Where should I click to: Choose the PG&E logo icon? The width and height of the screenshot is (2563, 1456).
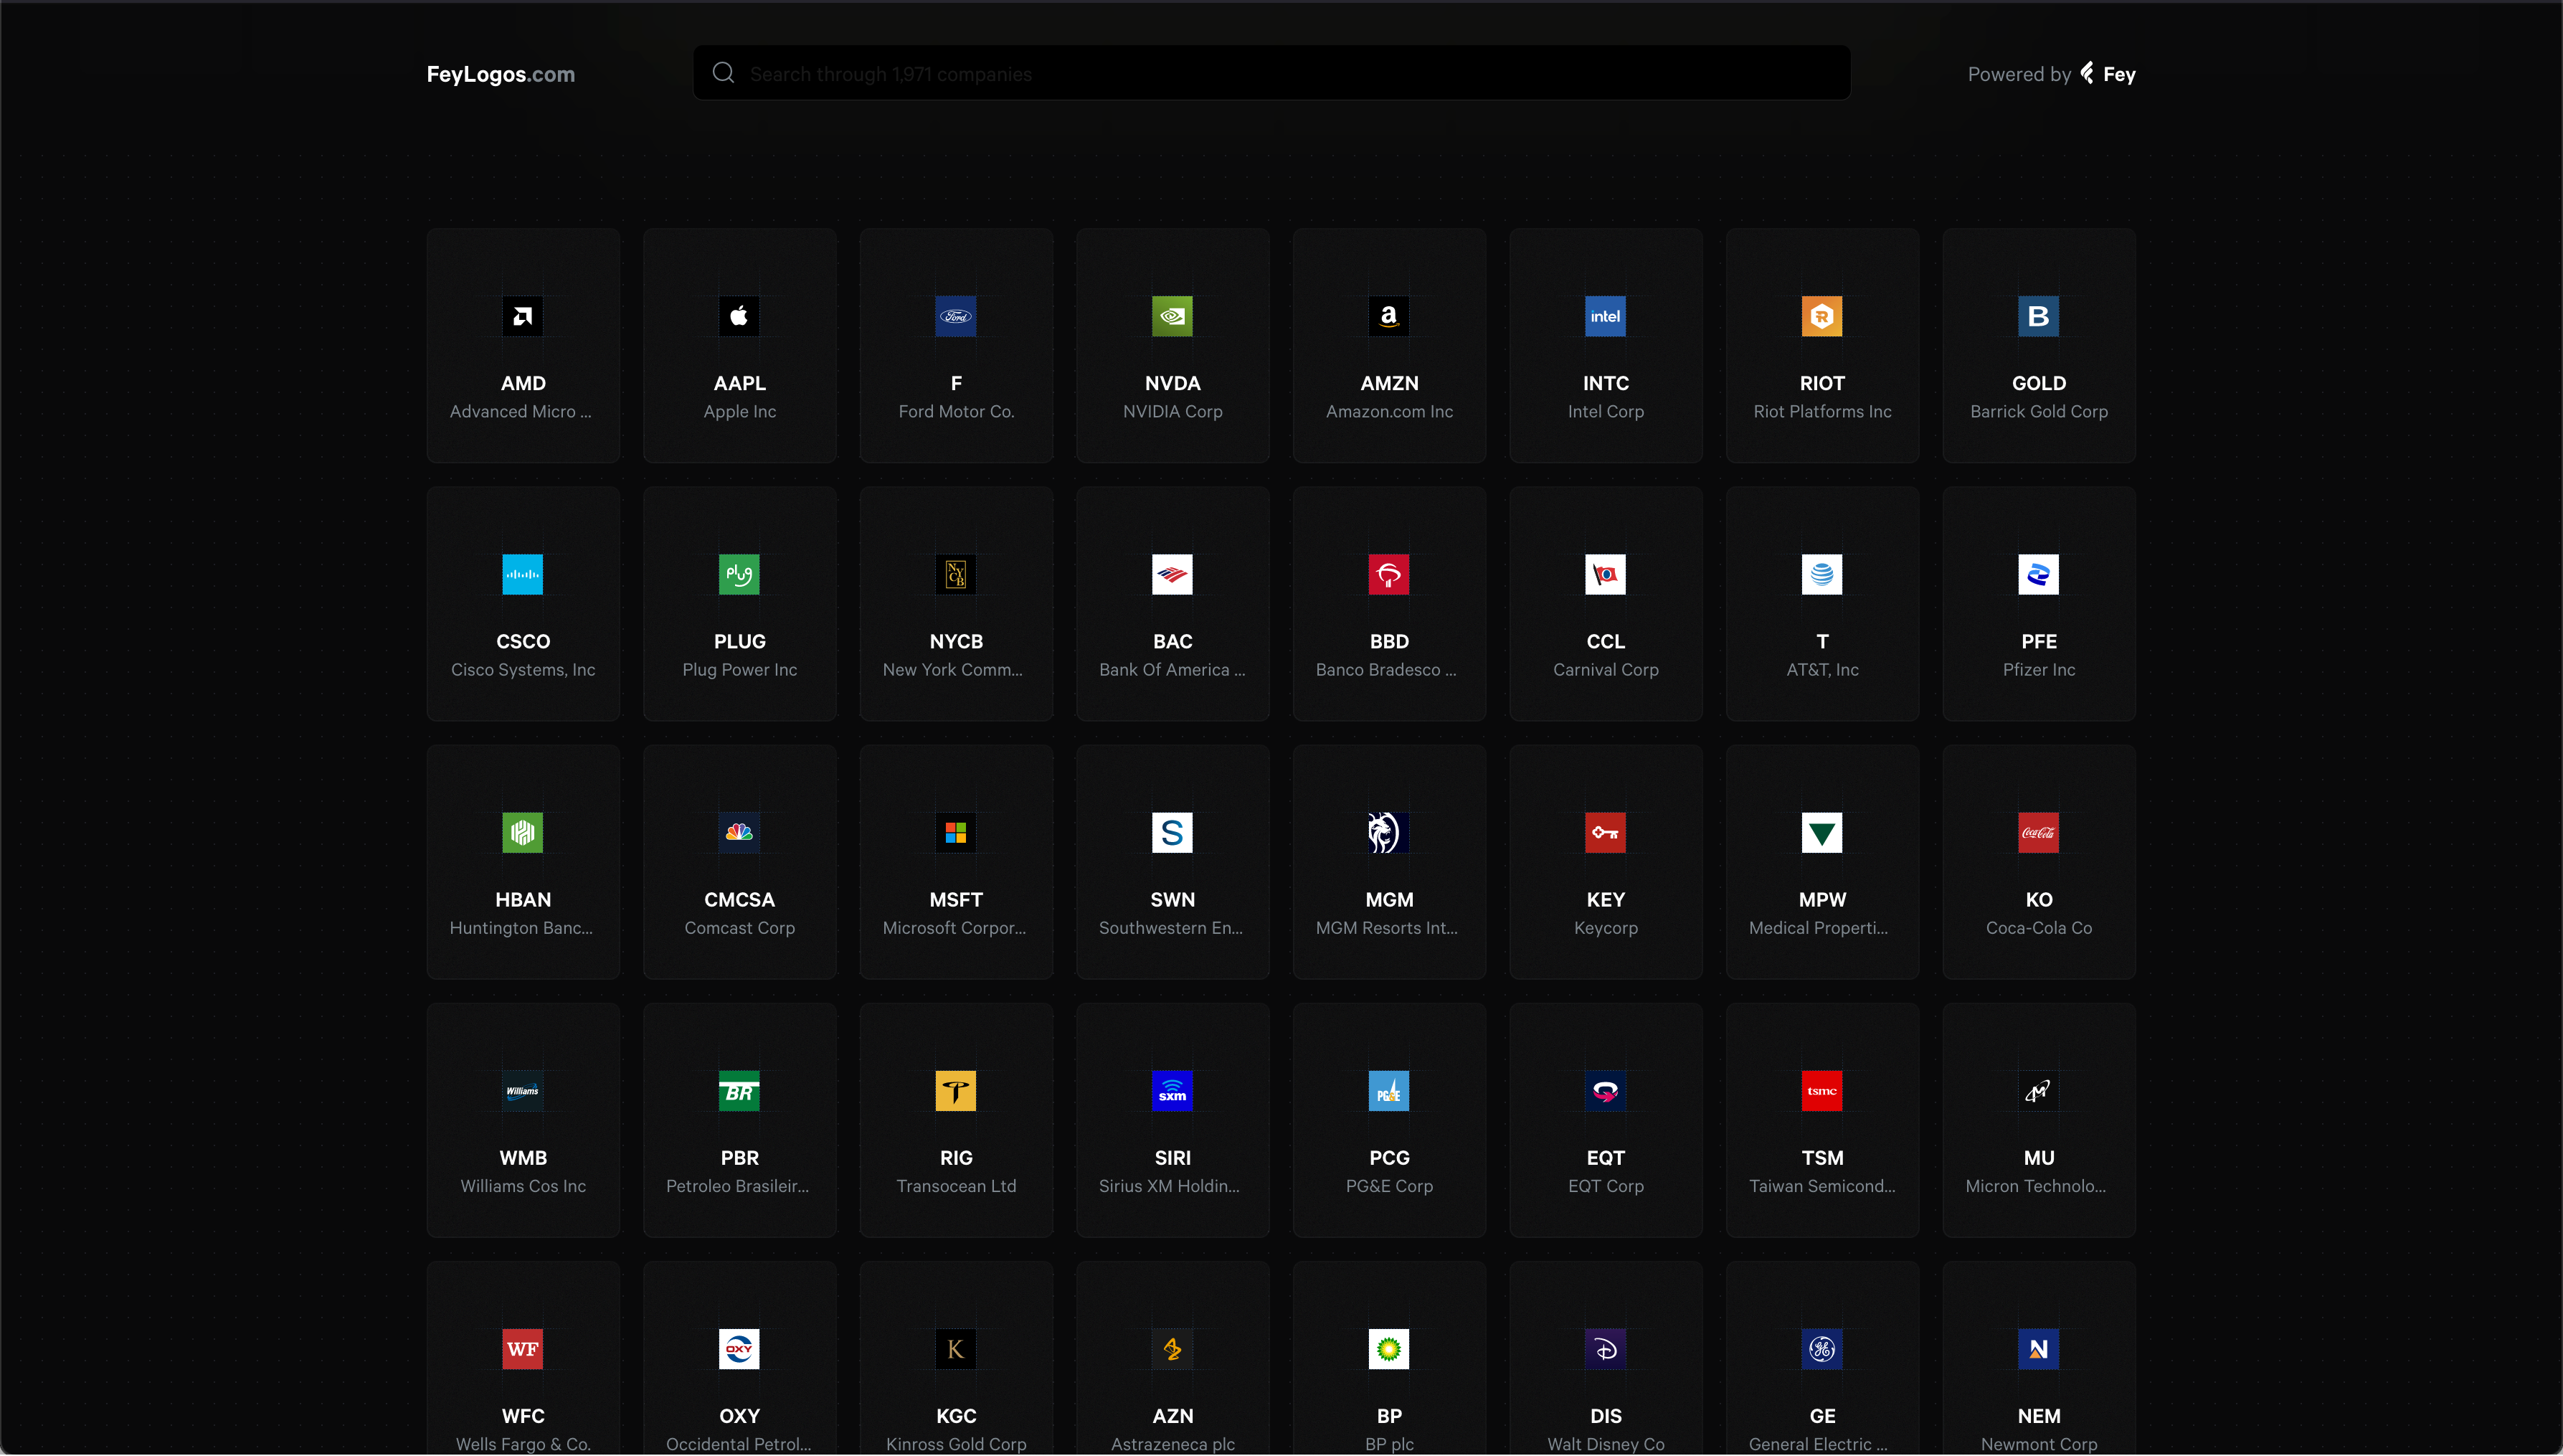1390,1090
